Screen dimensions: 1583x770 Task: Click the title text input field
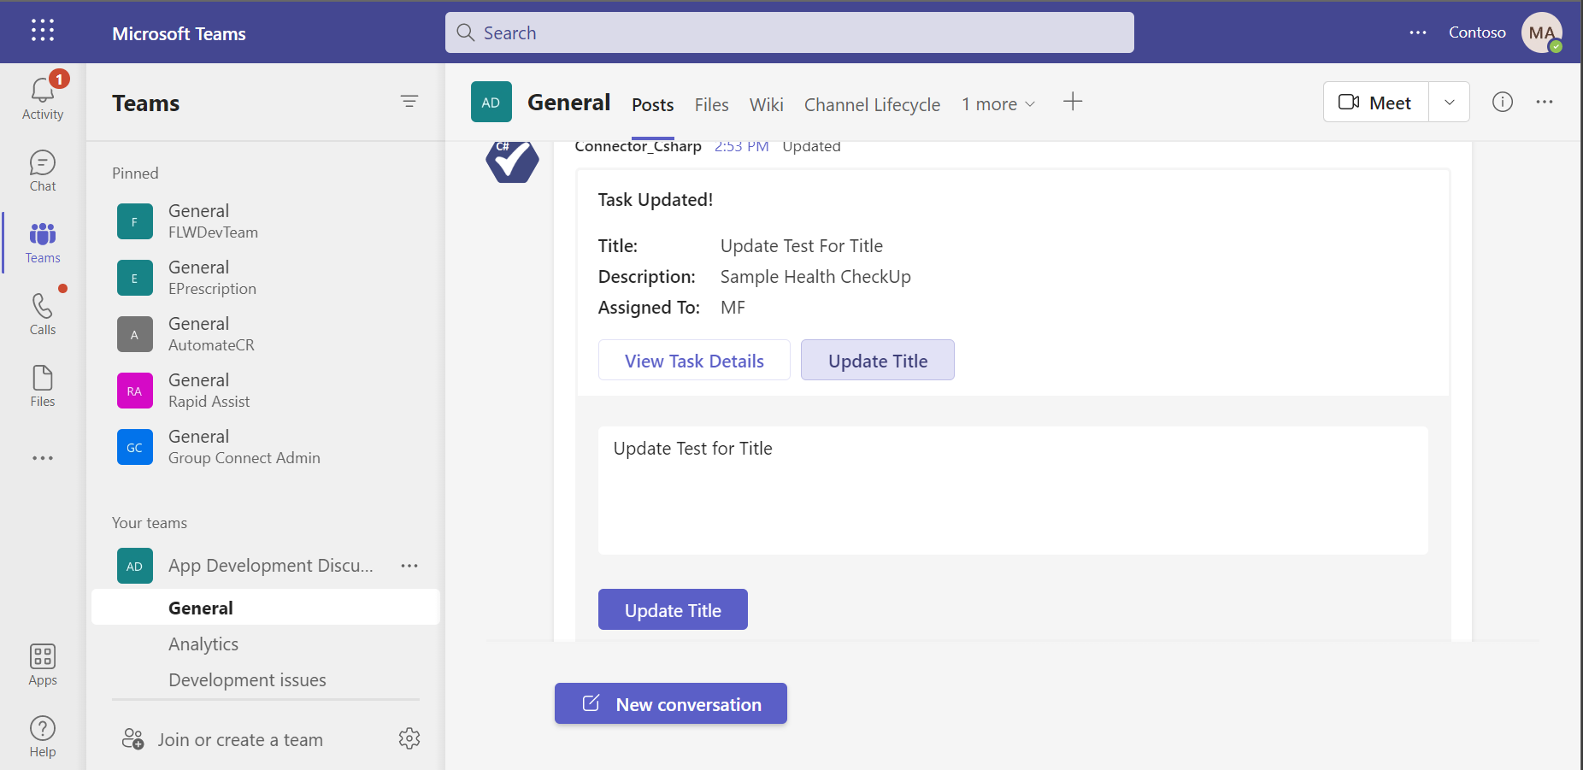coord(1013,491)
